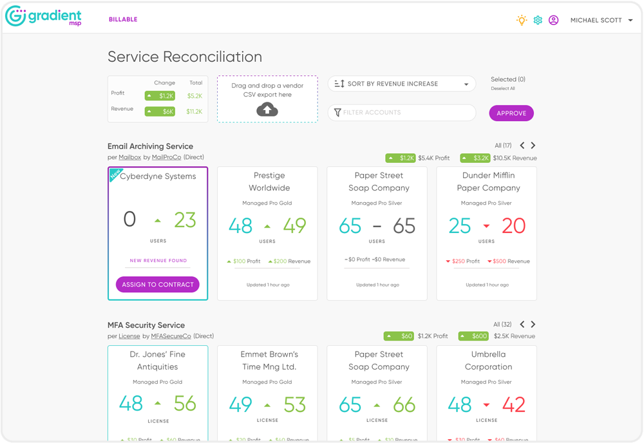Expand the Michael Scott user menu
Image resolution: width=644 pixels, height=443 pixels.
click(x=601, y=21)
